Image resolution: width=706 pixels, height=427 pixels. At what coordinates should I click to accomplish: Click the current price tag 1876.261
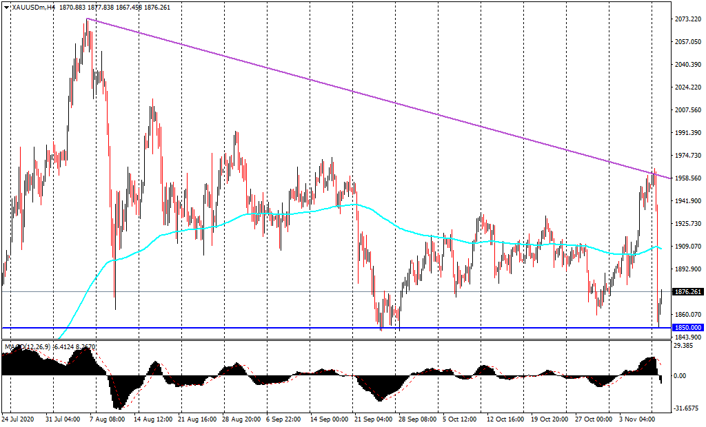point(689,292)
